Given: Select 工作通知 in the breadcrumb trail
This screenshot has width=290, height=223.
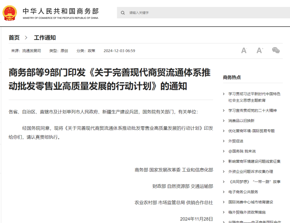Looking at the screenshot, I should [x=45, y=38].
